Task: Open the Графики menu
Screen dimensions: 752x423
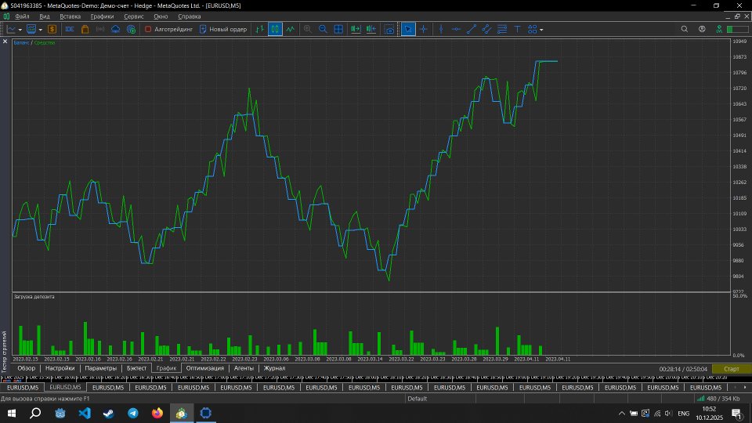Action: 102,16
